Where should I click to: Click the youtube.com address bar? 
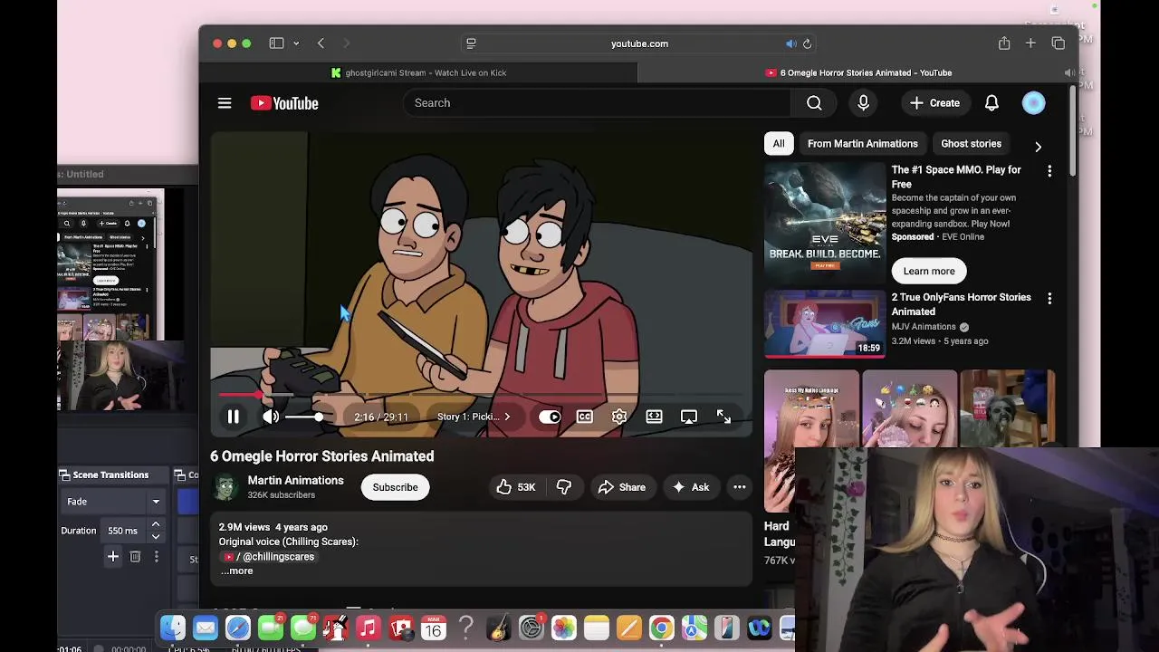click(639, 43)
